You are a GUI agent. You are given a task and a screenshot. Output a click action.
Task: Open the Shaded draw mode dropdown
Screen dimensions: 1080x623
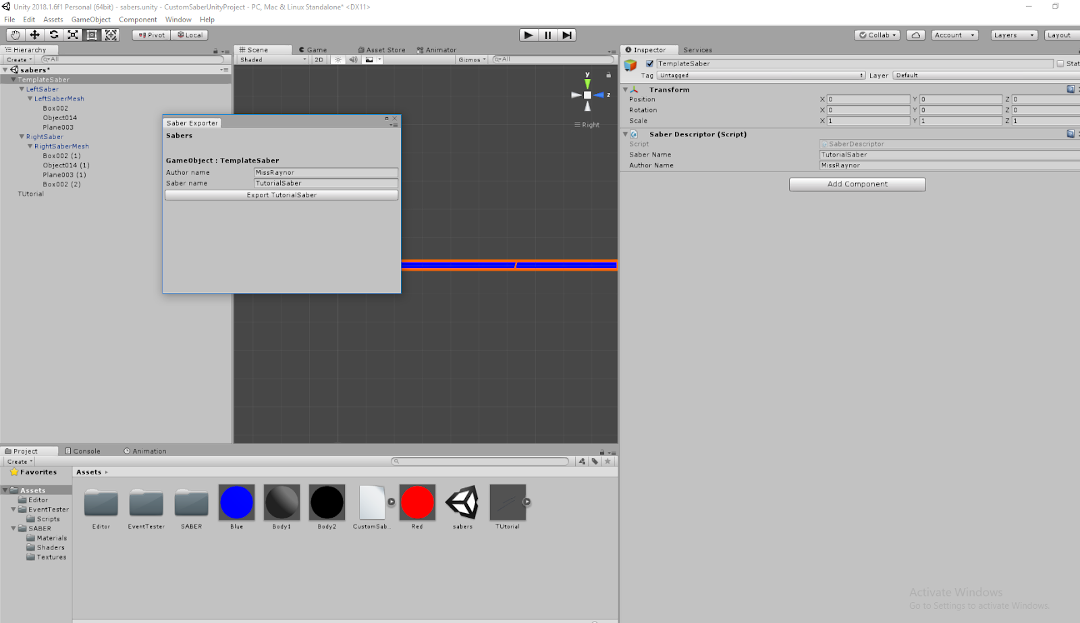point(270,59)
